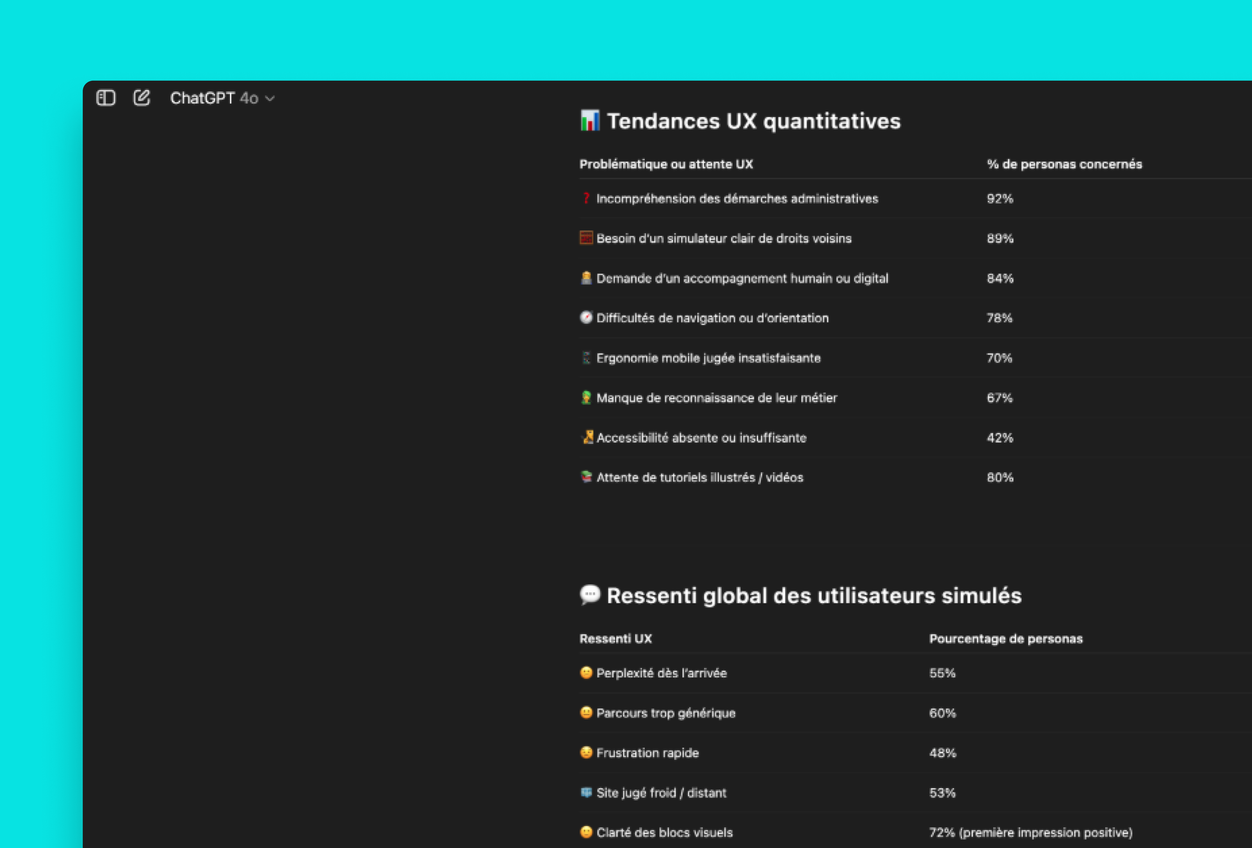Click the compass emoji beside Difficultés de navigation
This screenshot has width=1252, height=848.
click(x=586, y=318)
